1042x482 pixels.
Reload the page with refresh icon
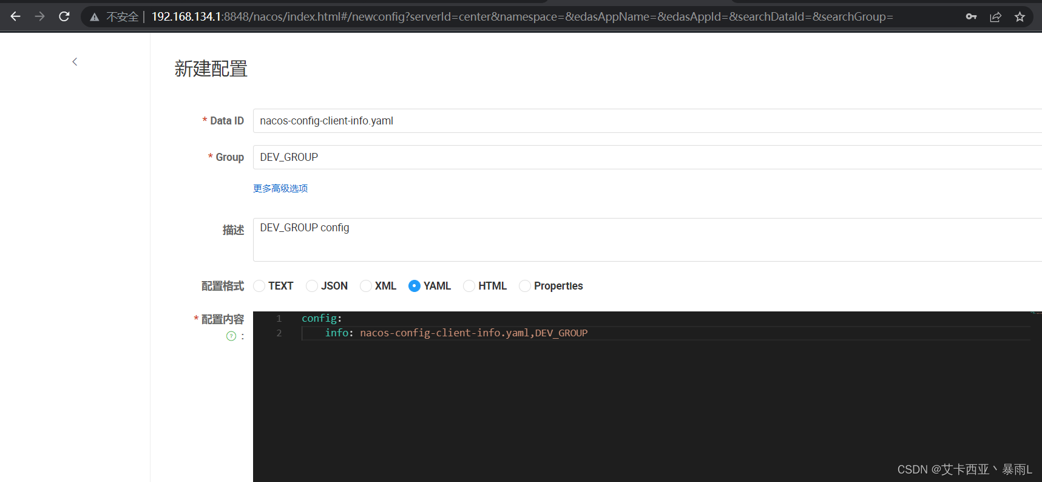coord(64,16)
